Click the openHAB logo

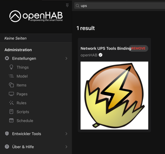coord(36,16)
